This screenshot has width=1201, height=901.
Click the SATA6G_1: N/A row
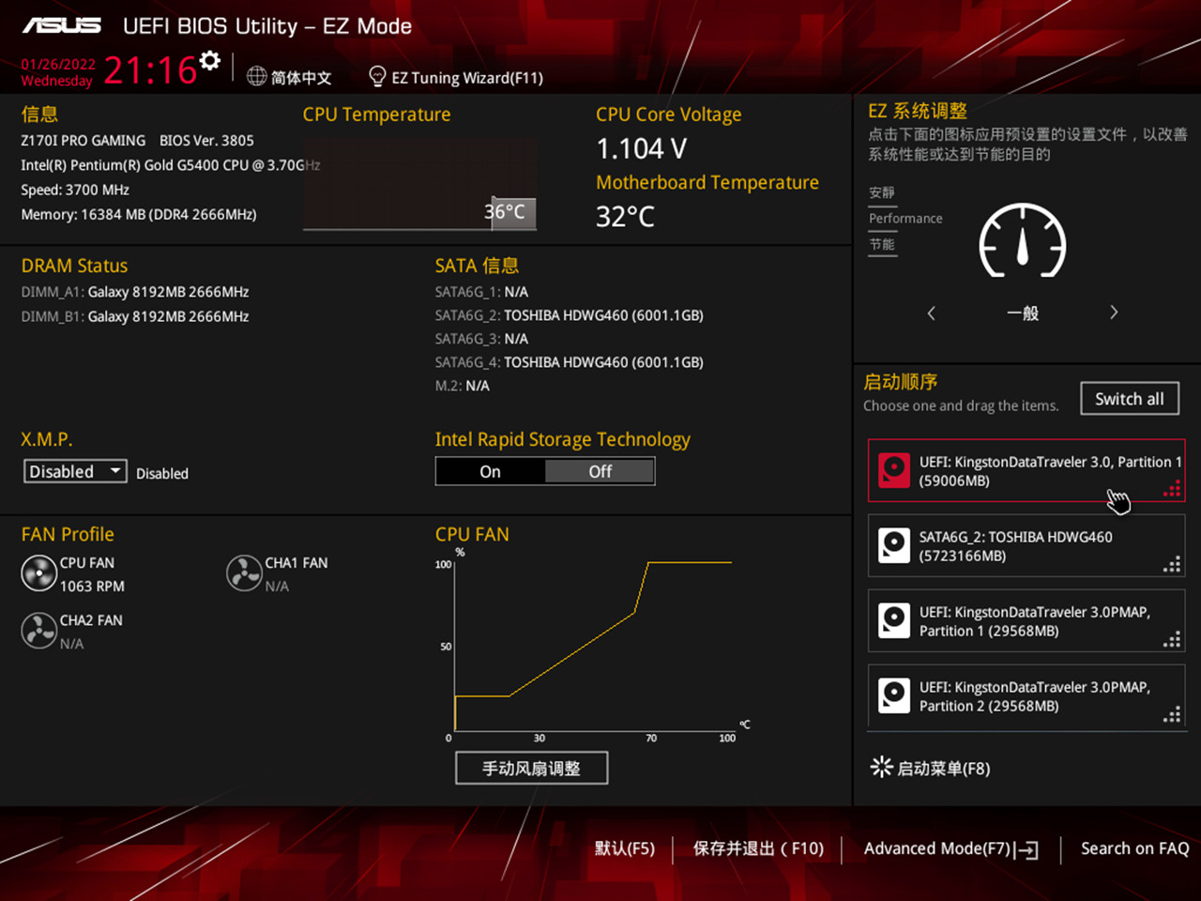(481, 292)
